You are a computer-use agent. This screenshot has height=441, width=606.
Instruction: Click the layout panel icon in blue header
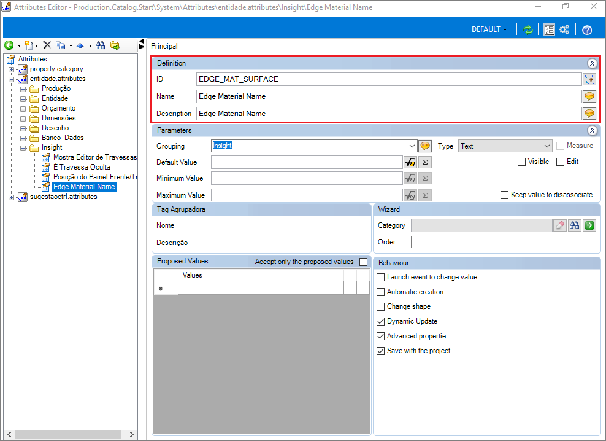pos(549,30)
